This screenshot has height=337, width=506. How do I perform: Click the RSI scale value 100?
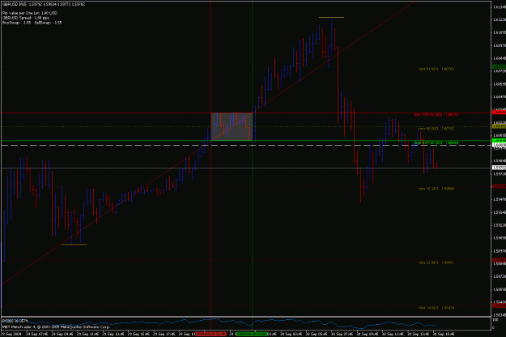[495, 319]
